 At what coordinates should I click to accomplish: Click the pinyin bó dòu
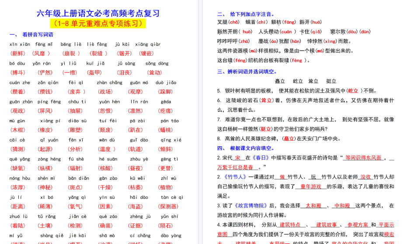tap(17, 63)
